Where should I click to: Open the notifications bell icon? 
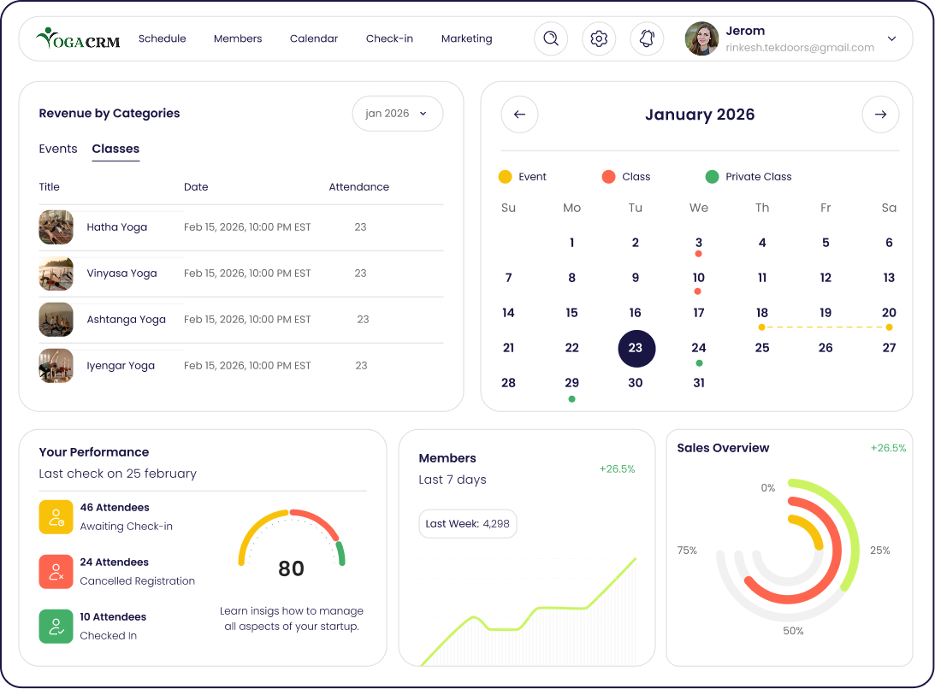[x=647, y=38]
